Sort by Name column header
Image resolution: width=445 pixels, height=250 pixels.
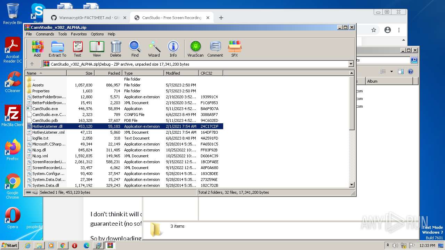pos(46,73)
